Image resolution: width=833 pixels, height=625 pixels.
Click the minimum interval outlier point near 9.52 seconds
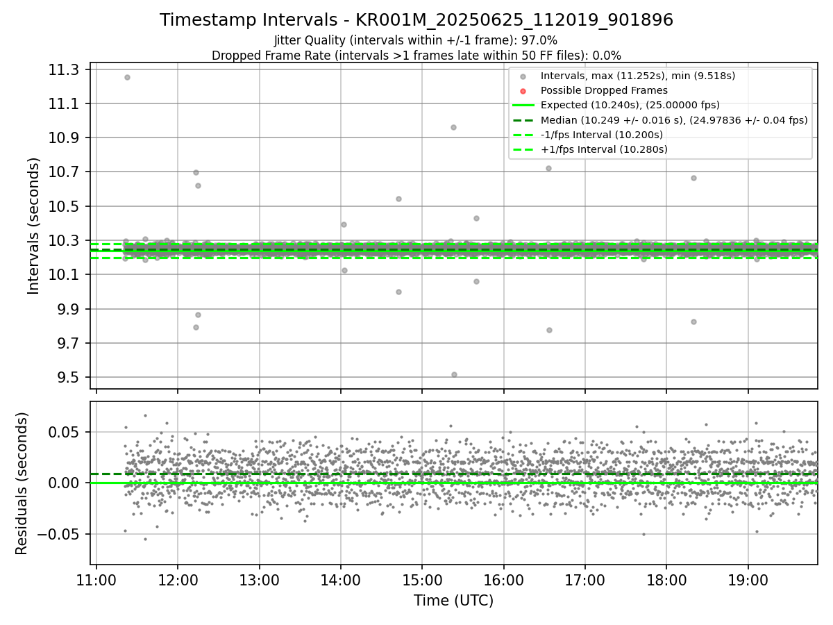pyautogui.click(x=454, y=374)
